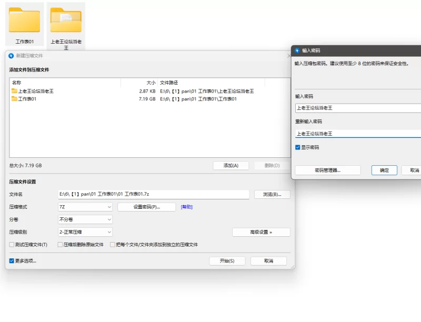Select the 上老王论坛当老王 row in file list
The image size is (421, 322).
point(150,91)
